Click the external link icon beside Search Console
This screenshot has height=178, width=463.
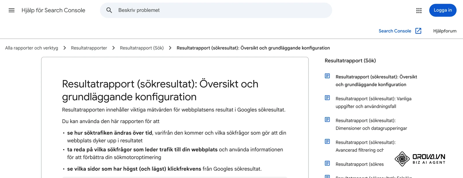[x=418, y=31]
